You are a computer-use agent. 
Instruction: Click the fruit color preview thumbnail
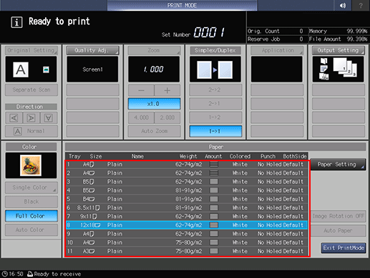tap(31, 166)
